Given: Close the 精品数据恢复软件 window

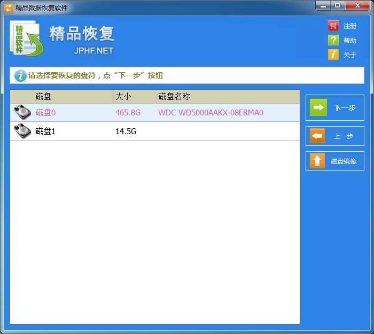Looking at the screenshot, I should 357,5.
